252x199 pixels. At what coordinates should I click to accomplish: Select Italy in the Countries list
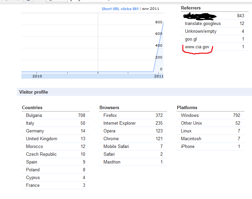point(30,123)
